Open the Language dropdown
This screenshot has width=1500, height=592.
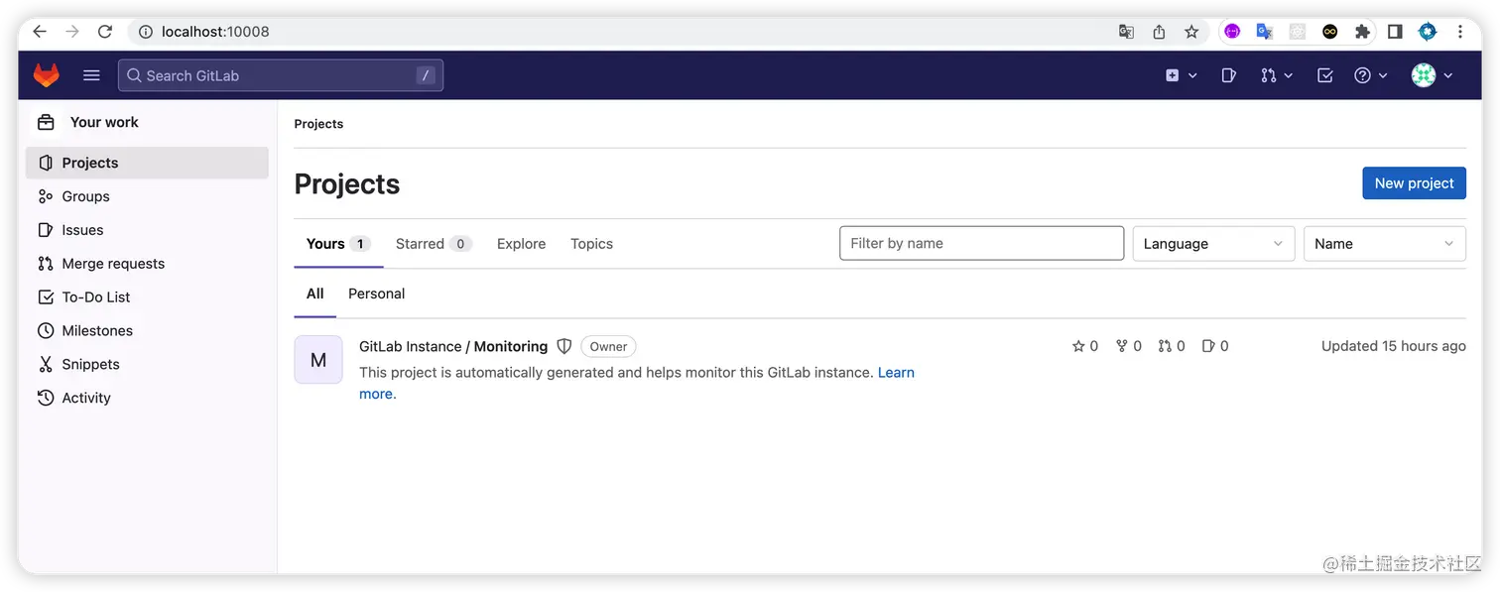1213,244
